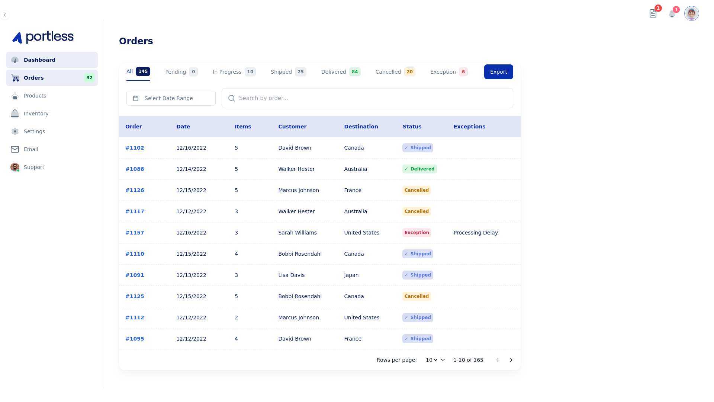Open Settings gear in sidebar
This screenshot has width=714, height=402.
34,131
